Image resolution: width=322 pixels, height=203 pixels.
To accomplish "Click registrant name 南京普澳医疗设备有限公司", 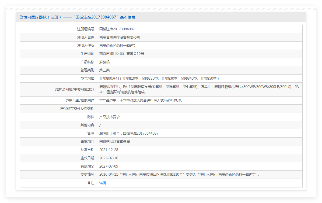I will [x=120, y=37].
